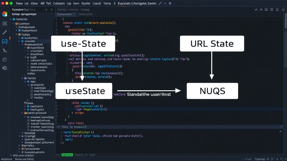287x161 pixels.
Task: Open the hammer build icon in the activity bar
Action: (x=5, y=51)
